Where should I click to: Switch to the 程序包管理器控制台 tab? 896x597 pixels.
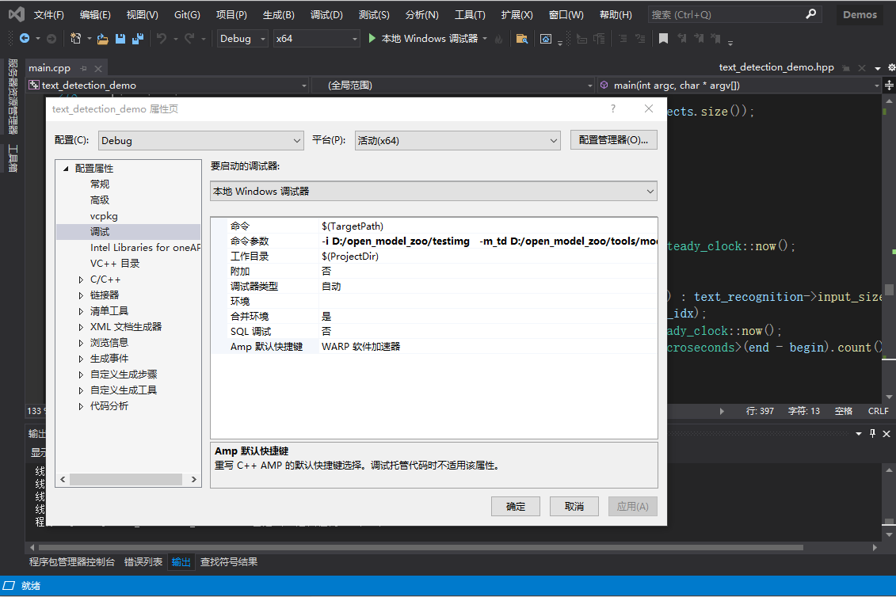72,562
